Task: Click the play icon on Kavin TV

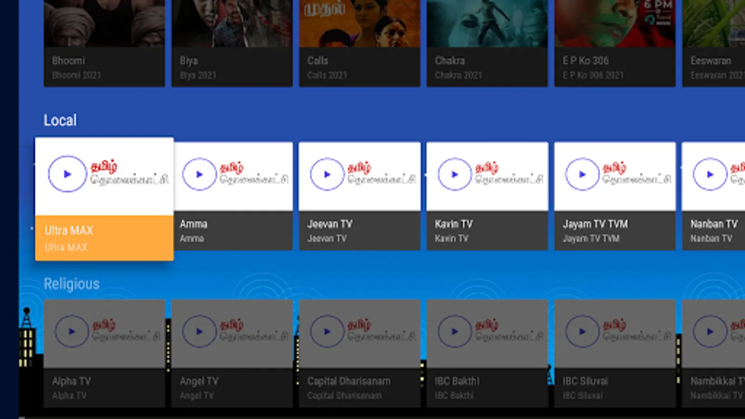Action: pyautogui.click(x=454, y=175)
